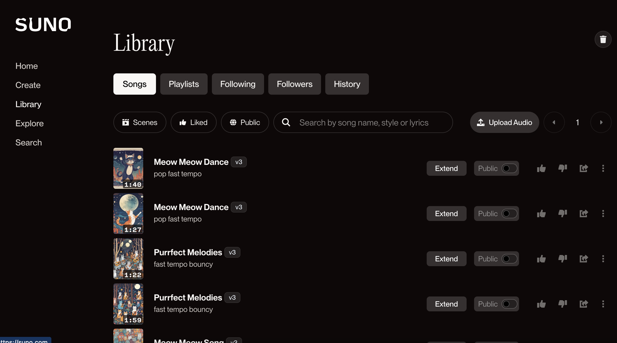Switch to the Playlists tab

point(184,84)
